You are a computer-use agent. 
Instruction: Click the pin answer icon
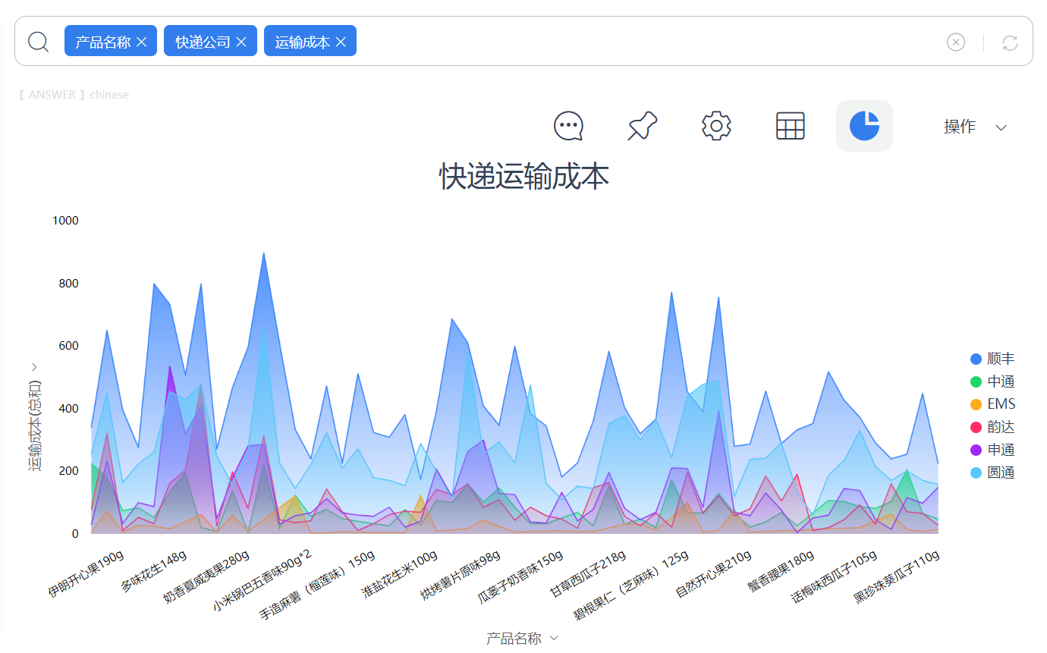tap(641, 126)
